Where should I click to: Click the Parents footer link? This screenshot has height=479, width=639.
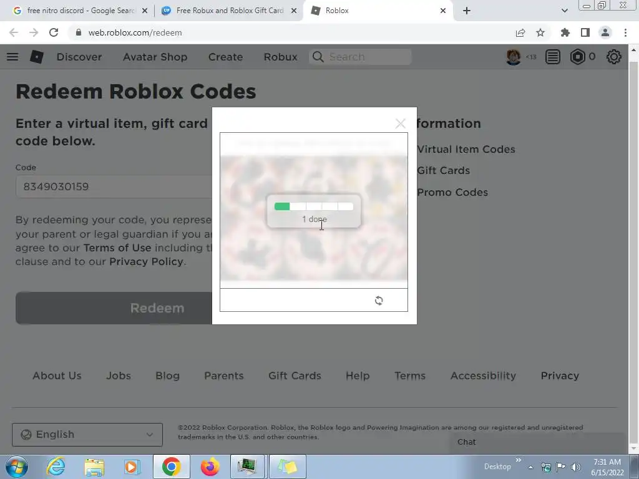(224, 375)
